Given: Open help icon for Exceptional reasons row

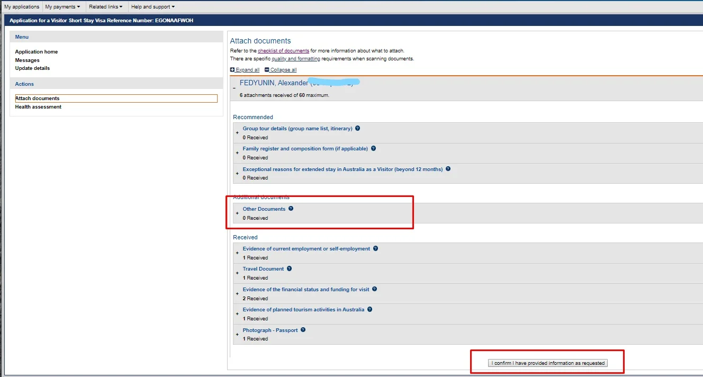Looking at the screenshot, I should point(448,169).
